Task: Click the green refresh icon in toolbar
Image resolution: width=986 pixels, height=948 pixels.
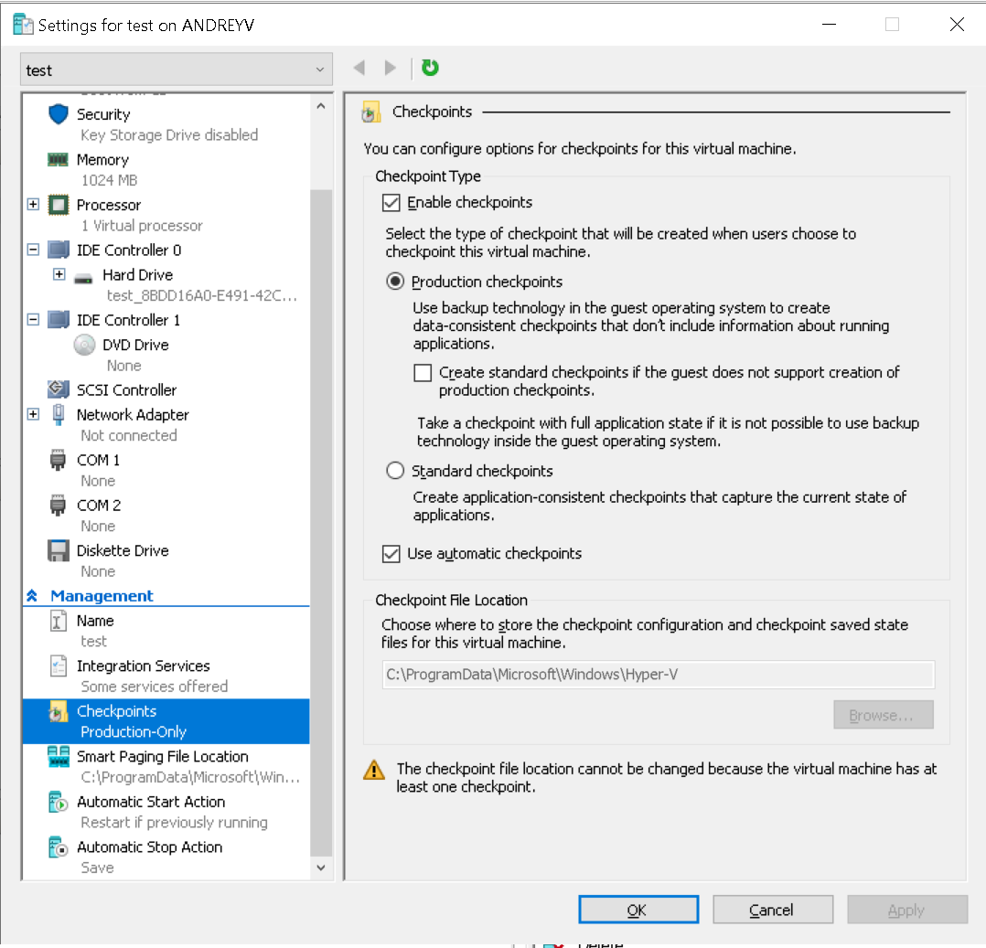Action: point(430,68)
